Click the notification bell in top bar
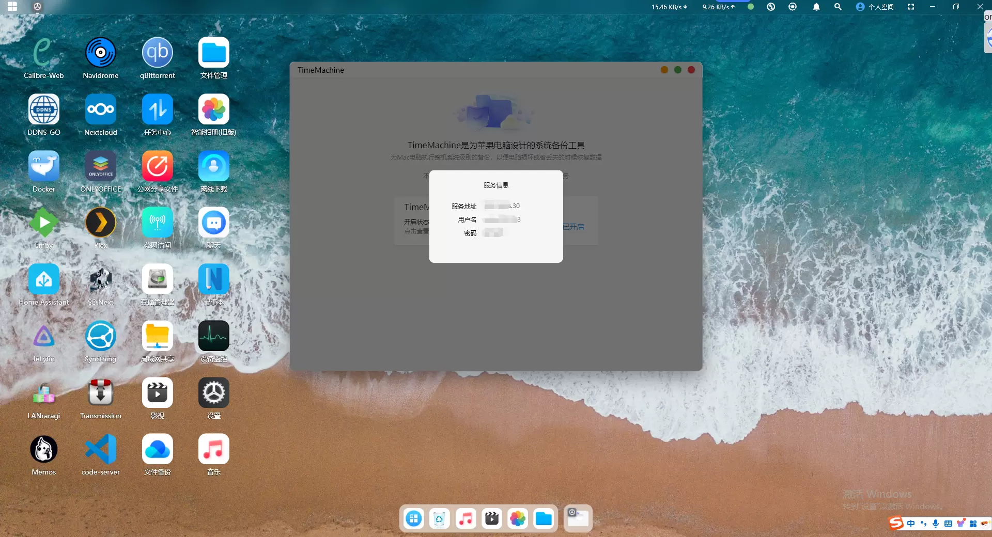This screenshot has width=992, height=537. [x=816, y=7]
